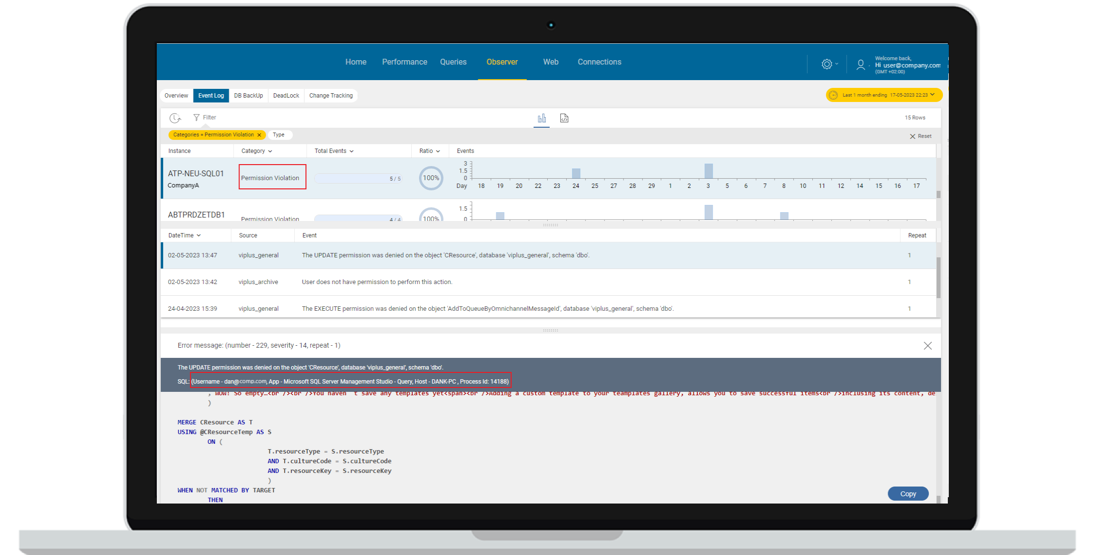1094x555 pixels.
Task: Sort by the Ratio column
Action: tap(430, 151)
